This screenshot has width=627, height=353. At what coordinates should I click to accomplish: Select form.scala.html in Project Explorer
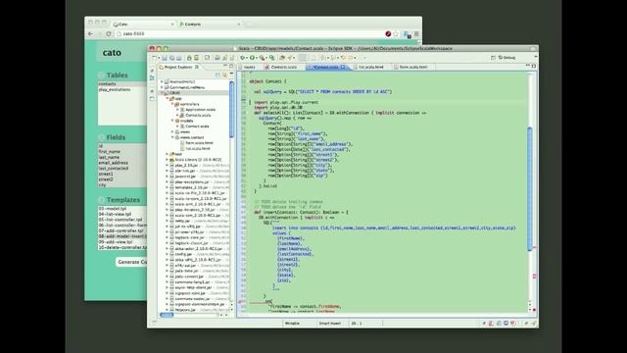click(x=199, y=143)
